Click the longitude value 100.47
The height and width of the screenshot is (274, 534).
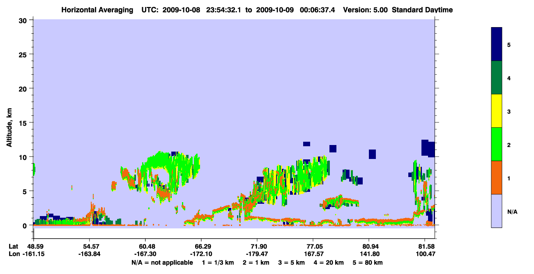[x=425, y=254]
